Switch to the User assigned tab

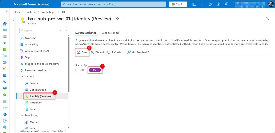(110, 33)
